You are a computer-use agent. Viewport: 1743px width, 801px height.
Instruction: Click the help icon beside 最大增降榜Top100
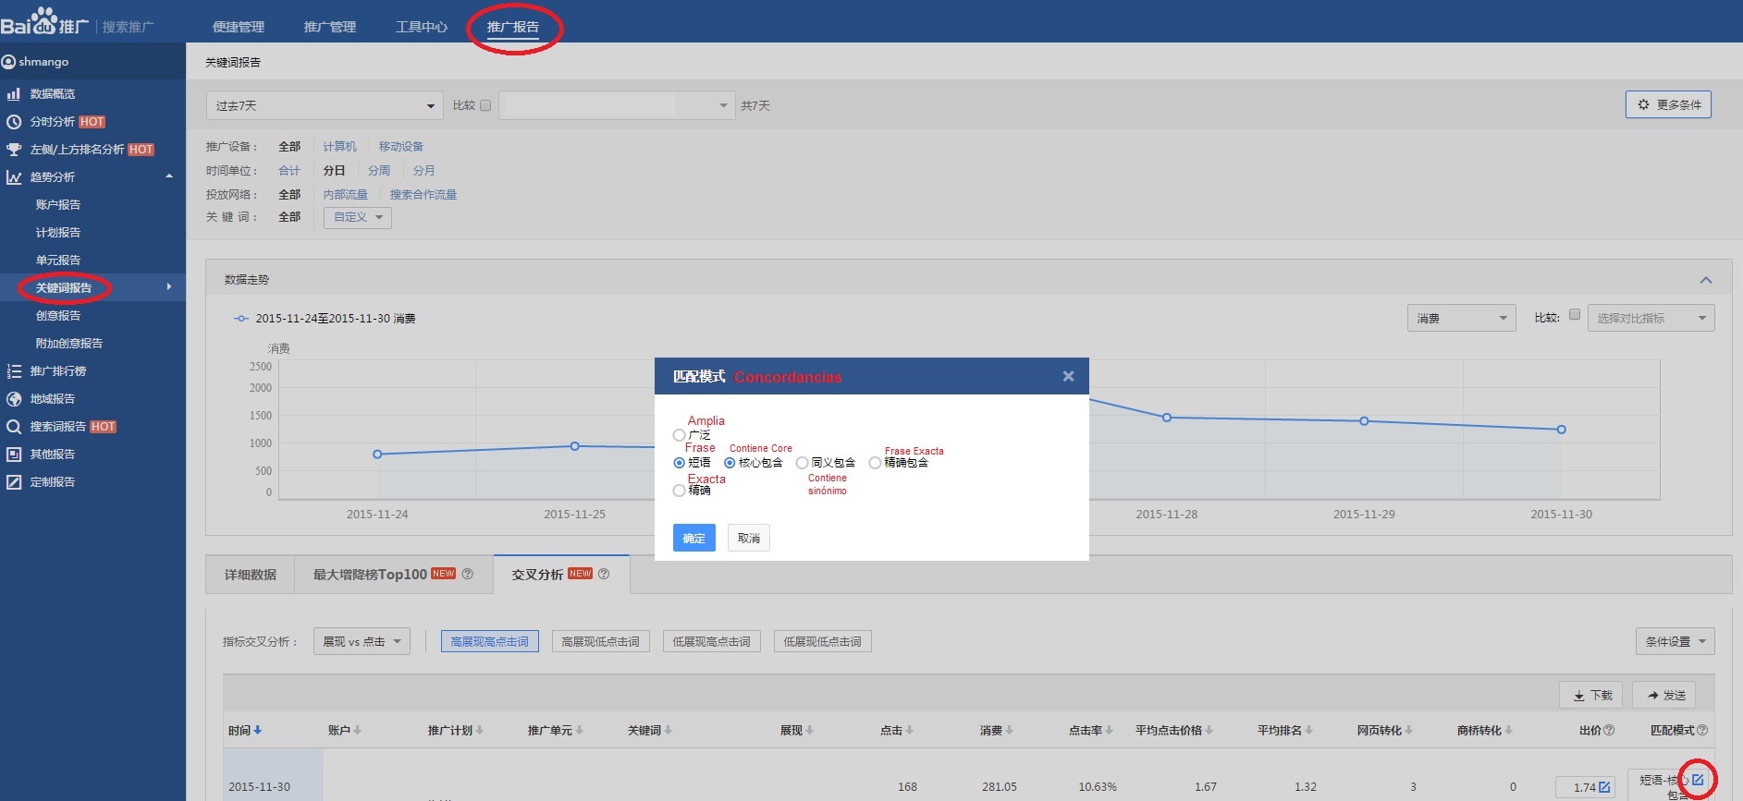468,574
